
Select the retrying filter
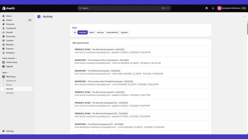pos(100,32)
